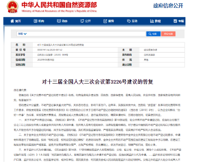Click the 动态 book icon
Screen dimensions: 206x166
(59, 21)
